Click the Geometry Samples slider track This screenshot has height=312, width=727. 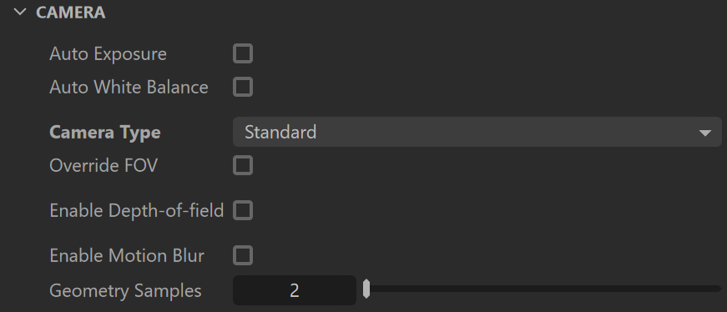pos(543,289)
